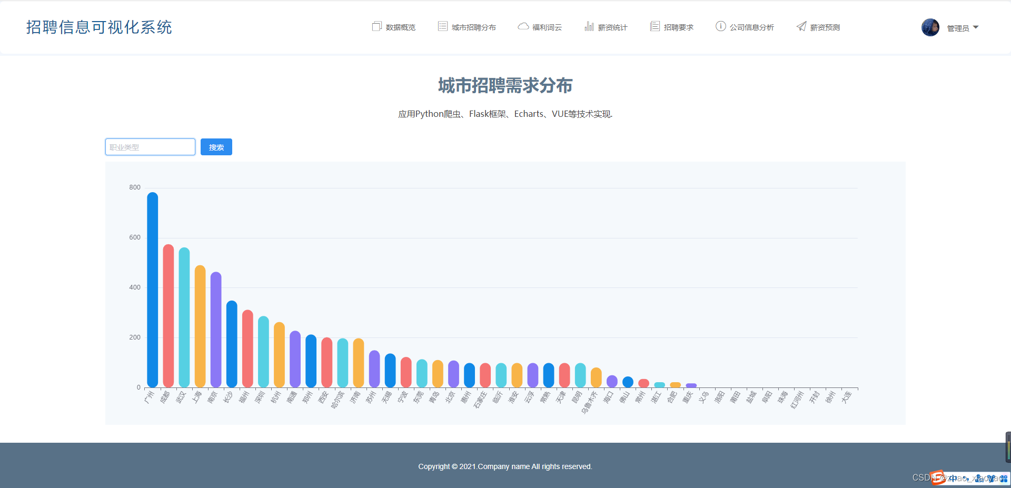1011x488 pixels.
Task: Click the 大连 axis label
Action: pyautogui.click(x=846, y=397)
